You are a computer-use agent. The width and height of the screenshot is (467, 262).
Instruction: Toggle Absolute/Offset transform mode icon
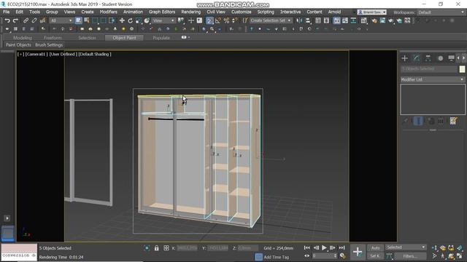tap(166, 248)
